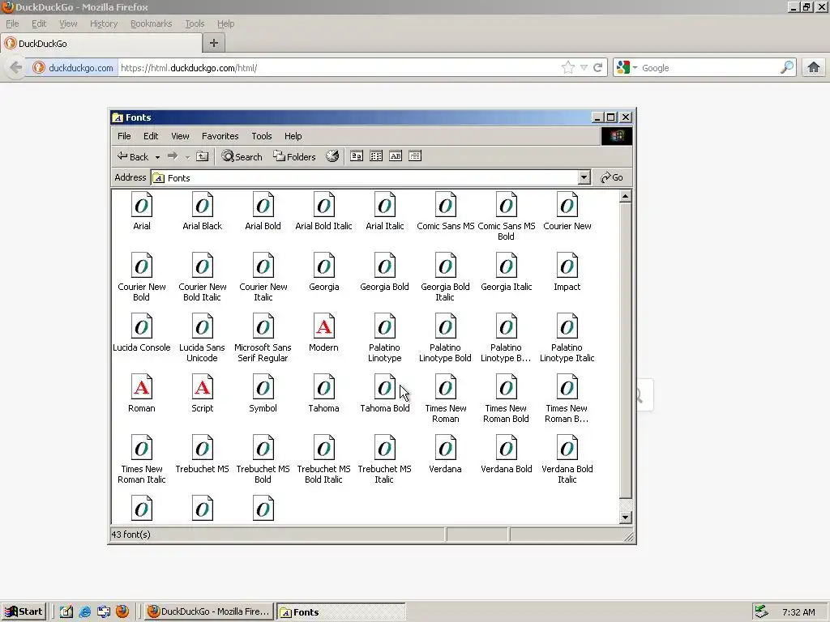The image size is (830, 622).
Task: Click the system tray network icon
Action: point(761,611)
